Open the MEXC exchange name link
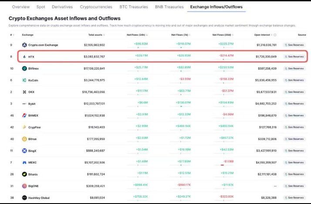 (32, 163)
